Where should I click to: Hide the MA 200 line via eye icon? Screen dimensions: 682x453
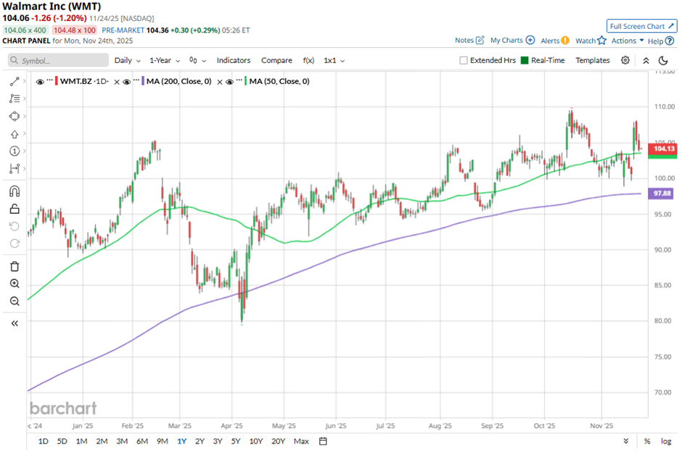tap(126, 82)
